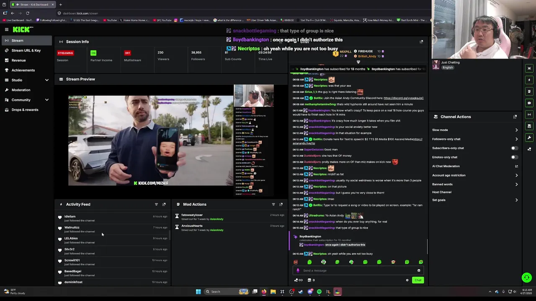Open the hamburger menu beside Kick logo
The image size is (536, 301).
7,29
